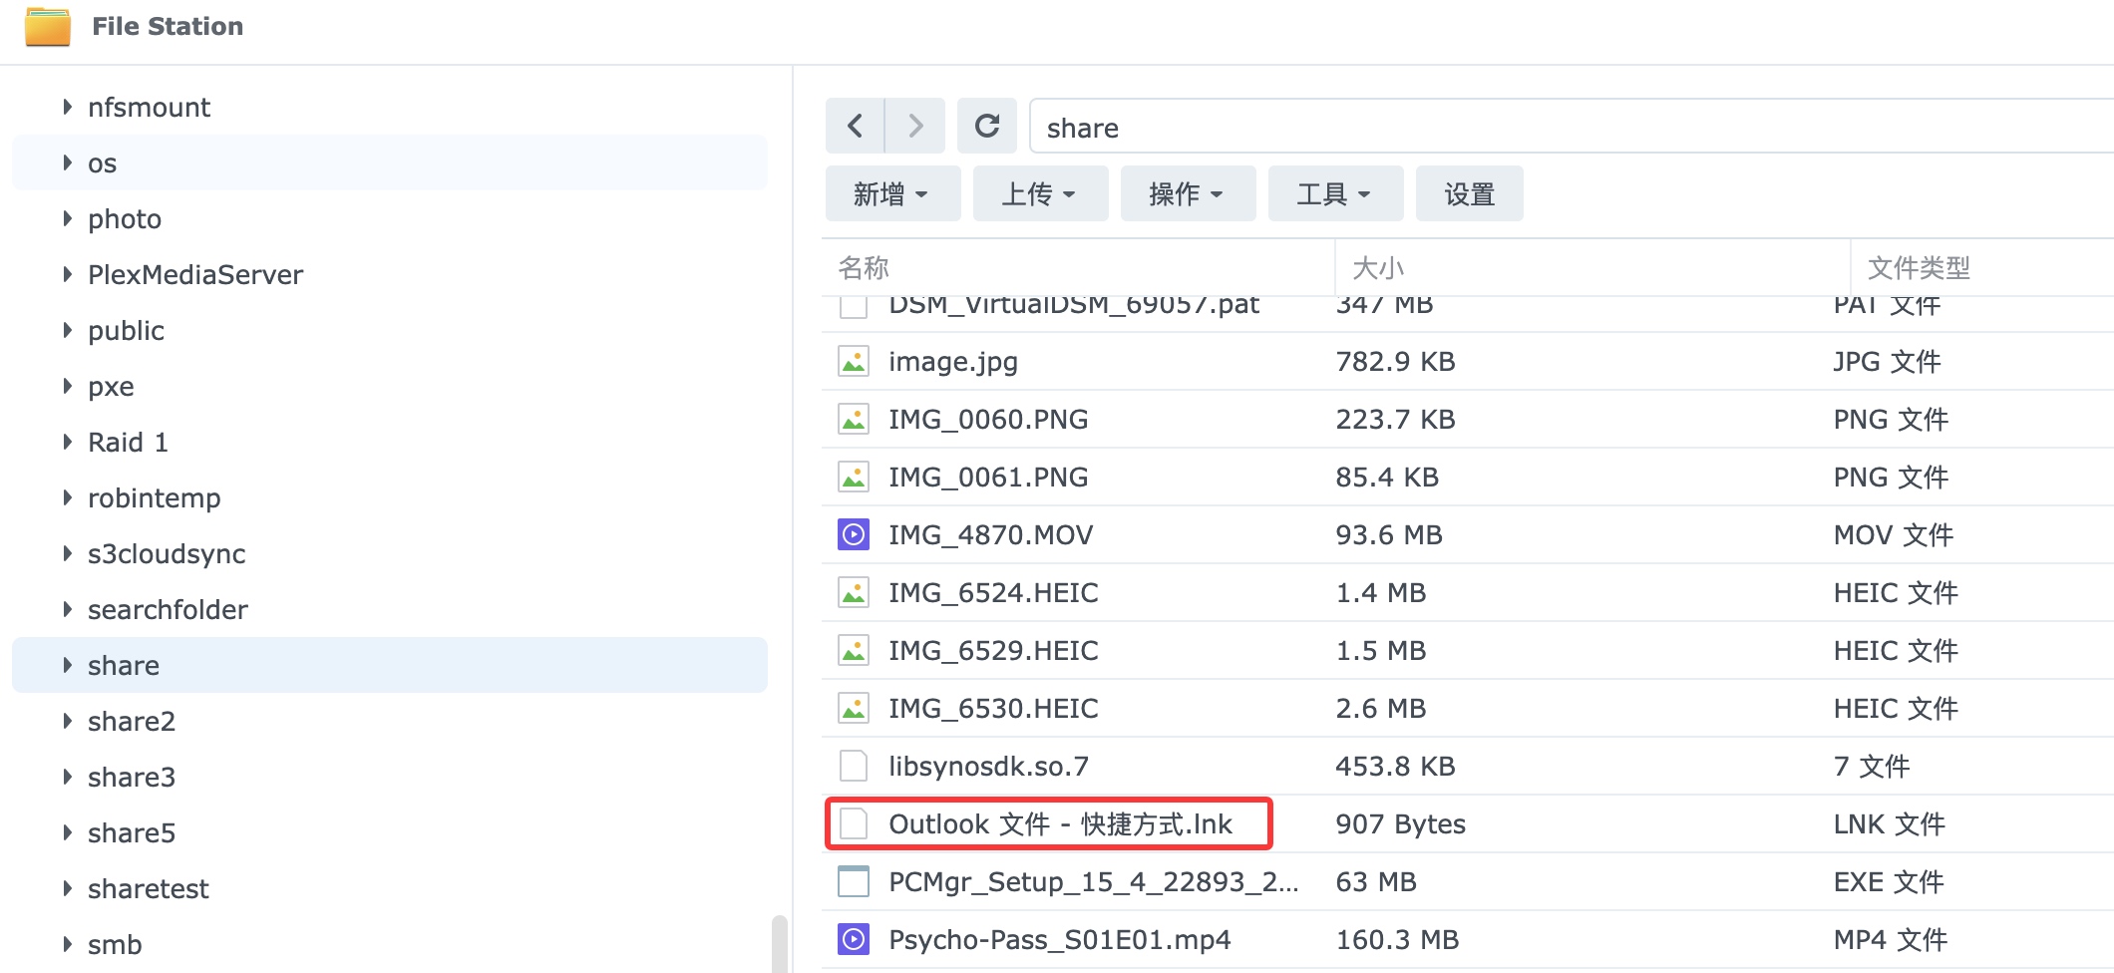Click the File Station folder icon
The width and height of the screenshot is (2114, 973).
tap(48, 27)
